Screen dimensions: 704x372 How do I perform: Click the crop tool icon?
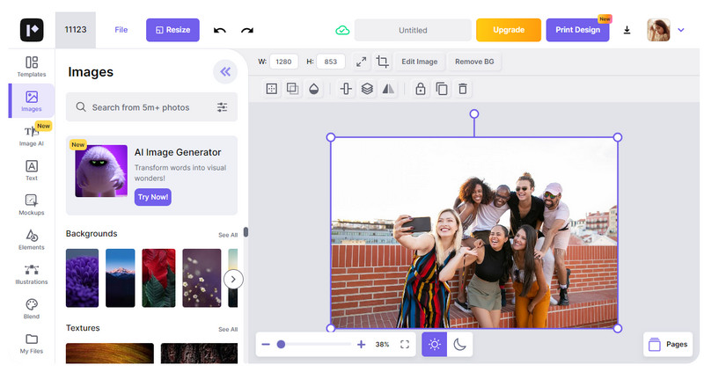pyautogui.click(x=383, y=62)
